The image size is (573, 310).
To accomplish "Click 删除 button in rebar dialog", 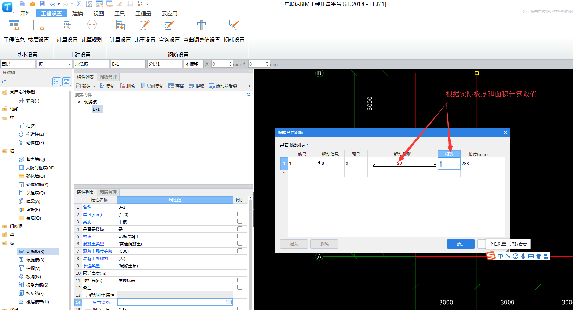I will (x=324, y=244).
